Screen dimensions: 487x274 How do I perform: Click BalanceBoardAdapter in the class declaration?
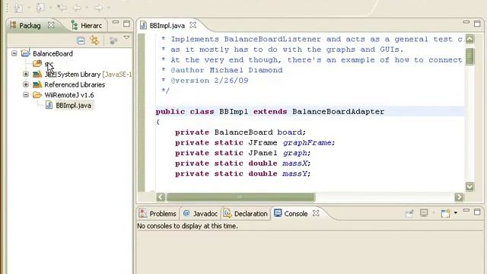[x=338, y=112]
